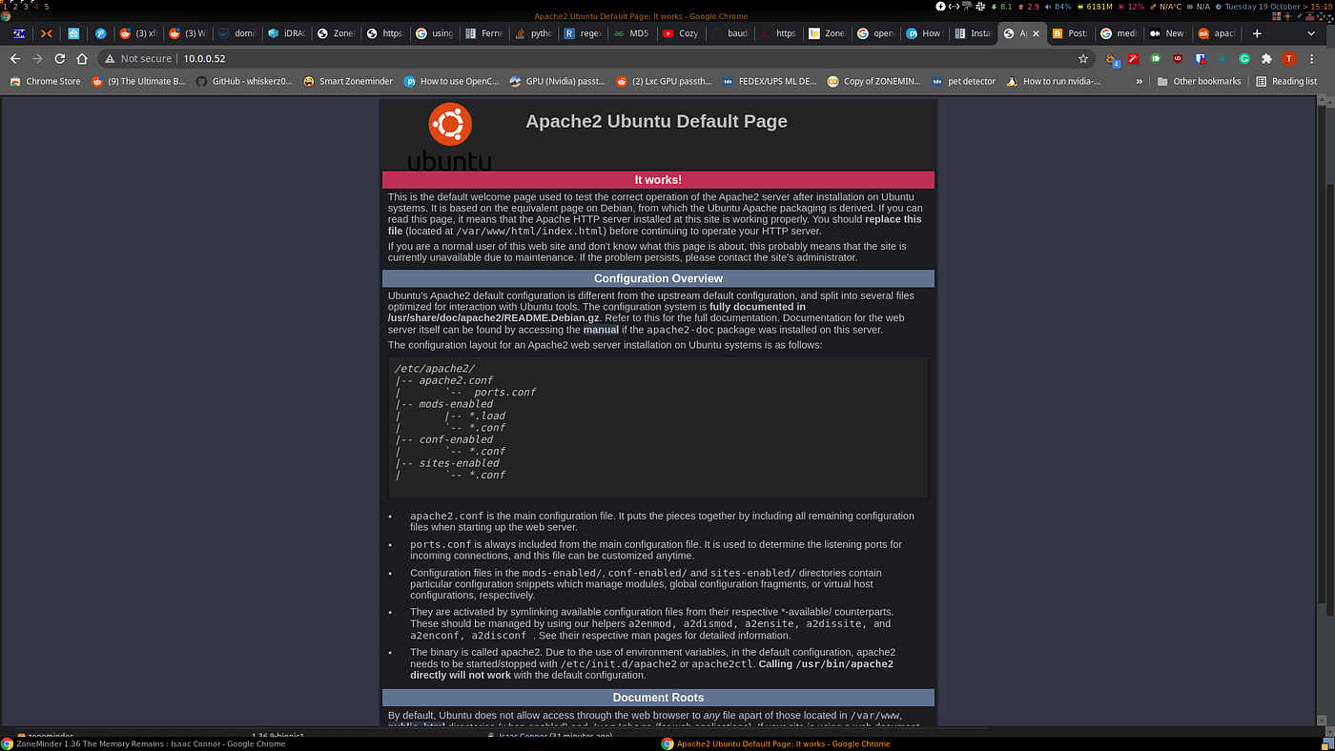This screenshot has width=1335, height=751.
Task: Expand hidden bookmarks overflow chevron
Action: [x=1140, y=81]
